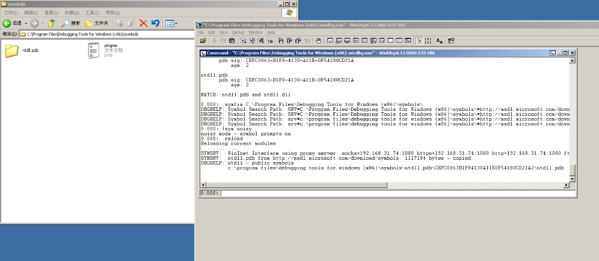Click the Step Out icon
599x261 pixels.
(298, 40)
